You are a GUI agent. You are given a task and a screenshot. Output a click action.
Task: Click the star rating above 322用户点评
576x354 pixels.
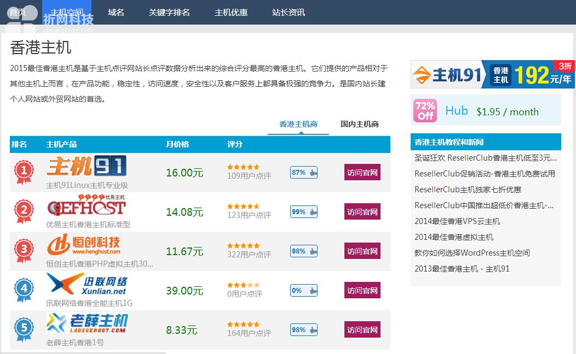(243, 245)
